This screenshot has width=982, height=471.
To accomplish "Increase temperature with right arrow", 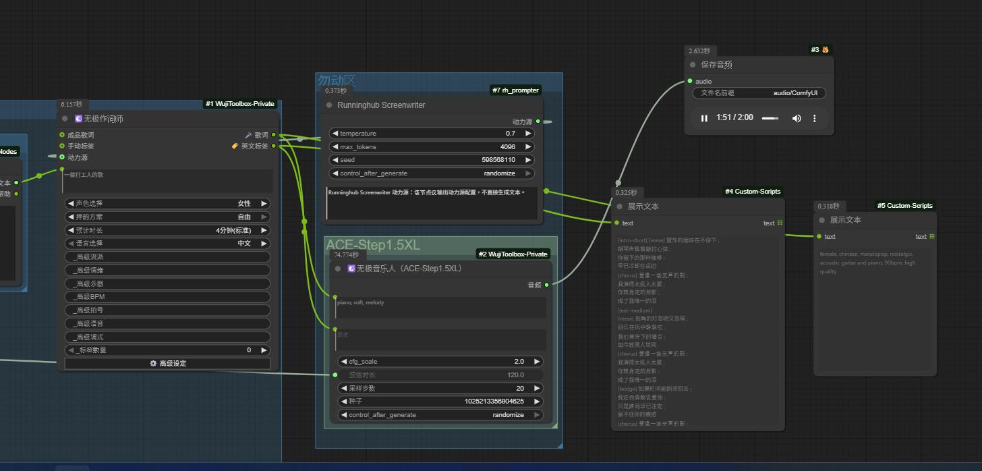I will [528, 134].
